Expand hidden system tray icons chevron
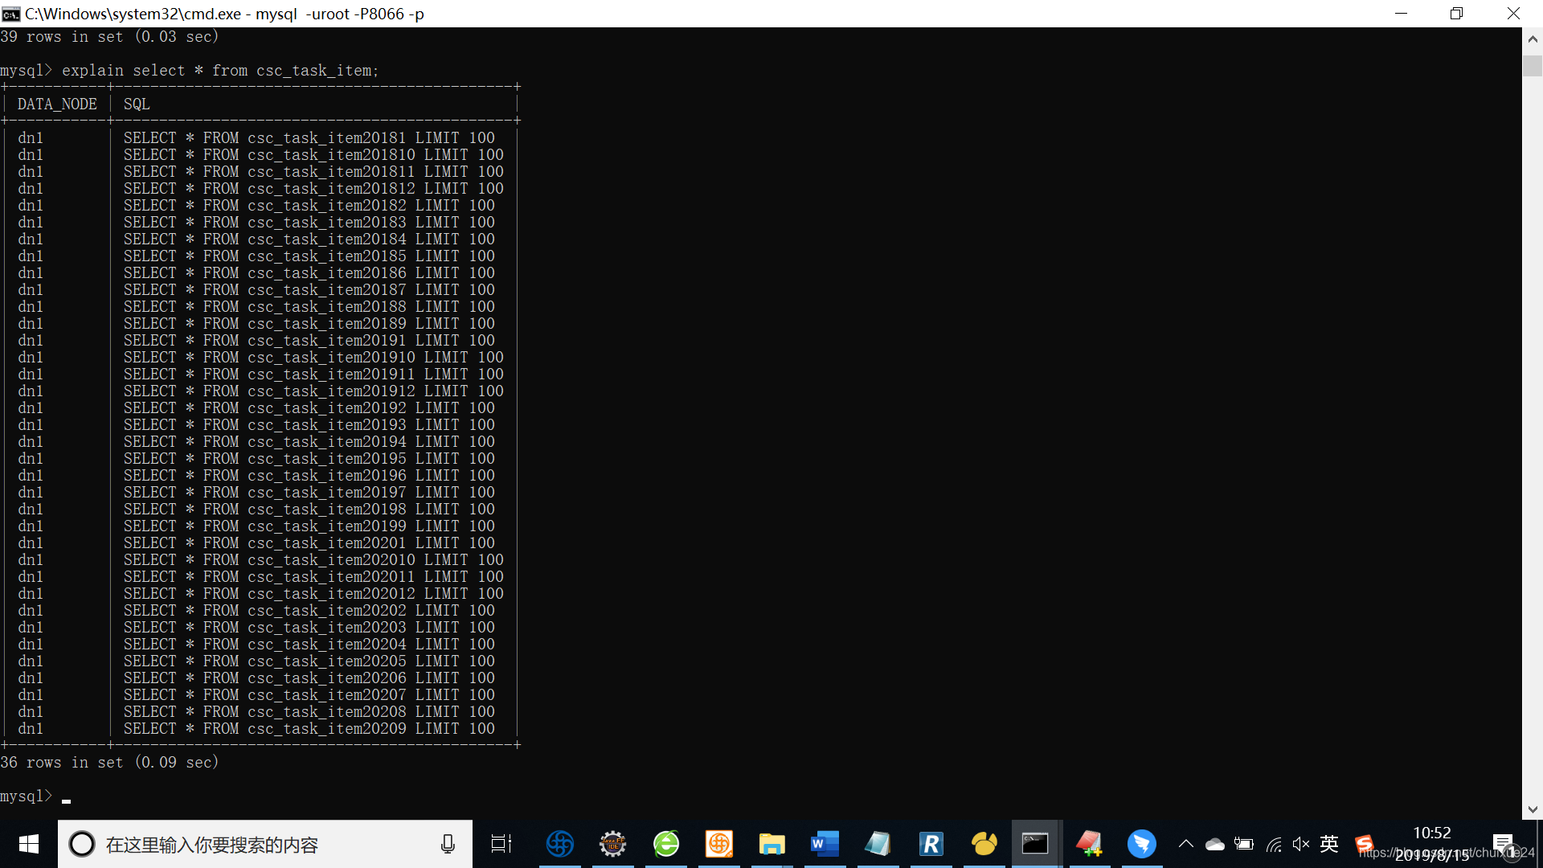The height and width of the screenshot is (868, 1543). click(1185, 844)
